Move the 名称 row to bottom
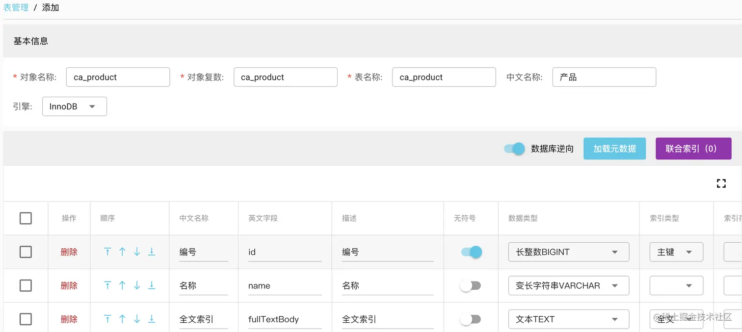 (x=152, y=285)
